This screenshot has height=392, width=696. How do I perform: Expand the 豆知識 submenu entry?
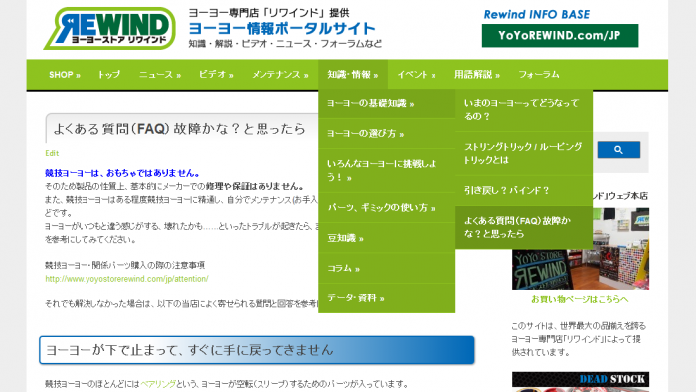(x=387, y=238)
